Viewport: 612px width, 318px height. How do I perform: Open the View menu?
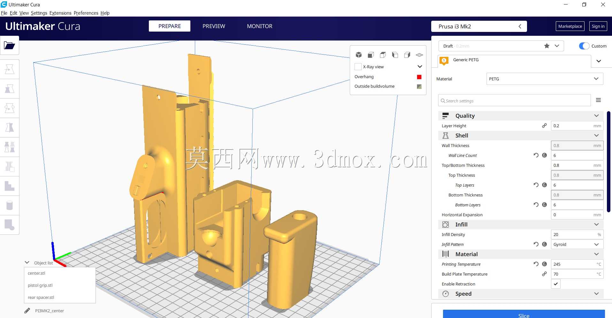(x=24, y=13)
